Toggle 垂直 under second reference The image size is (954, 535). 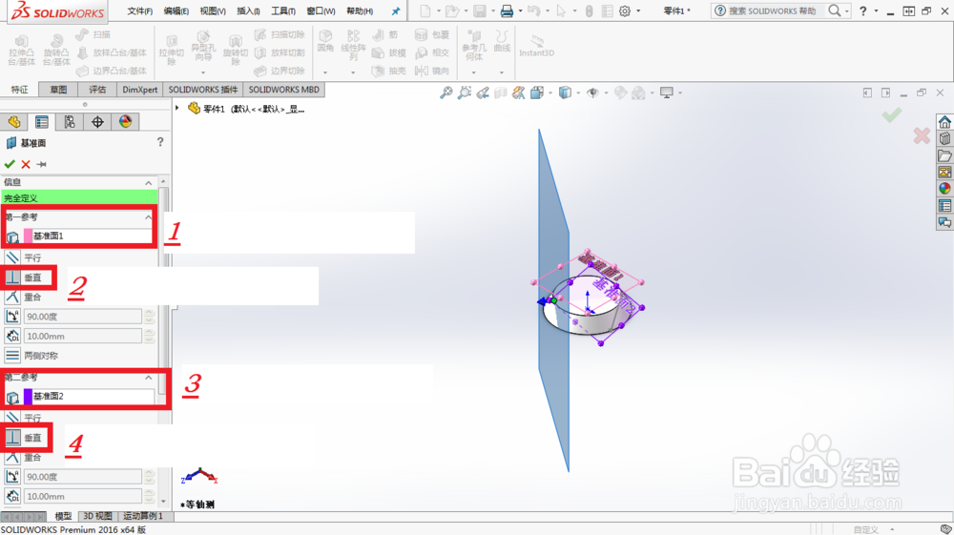pyautogui.click(x=12, y=438)
